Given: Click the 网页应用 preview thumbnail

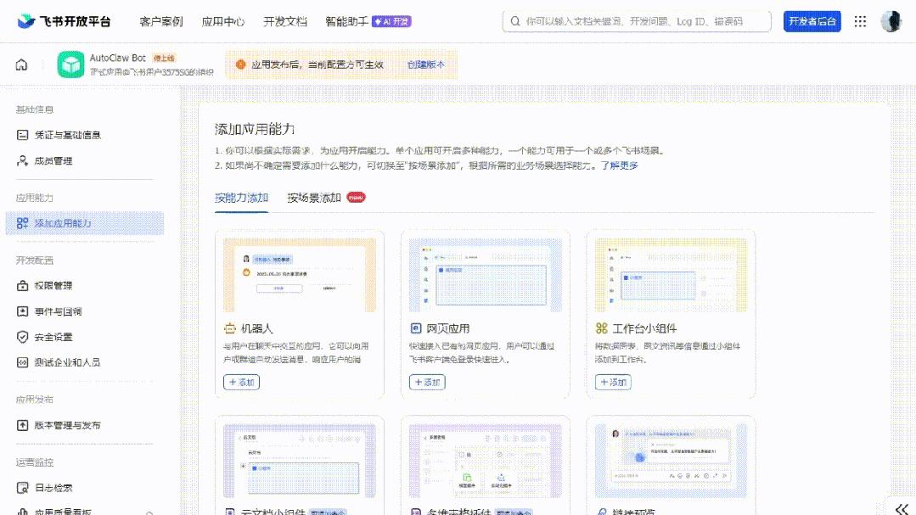Looking at the screenshot, I should [x=486, y=275].
